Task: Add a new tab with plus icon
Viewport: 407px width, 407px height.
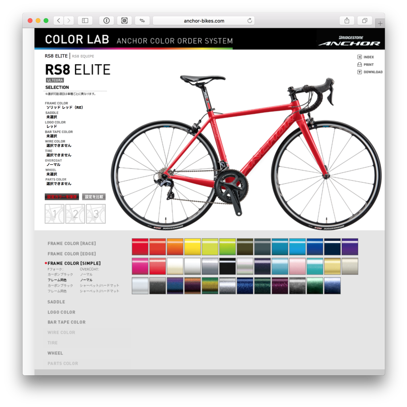Action: click(x=380, y=23)
